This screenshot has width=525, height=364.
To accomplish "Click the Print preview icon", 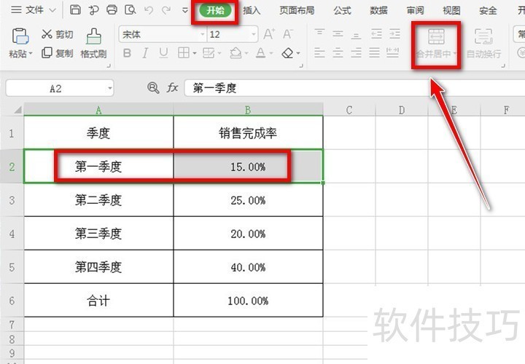I will pos(130,10).
